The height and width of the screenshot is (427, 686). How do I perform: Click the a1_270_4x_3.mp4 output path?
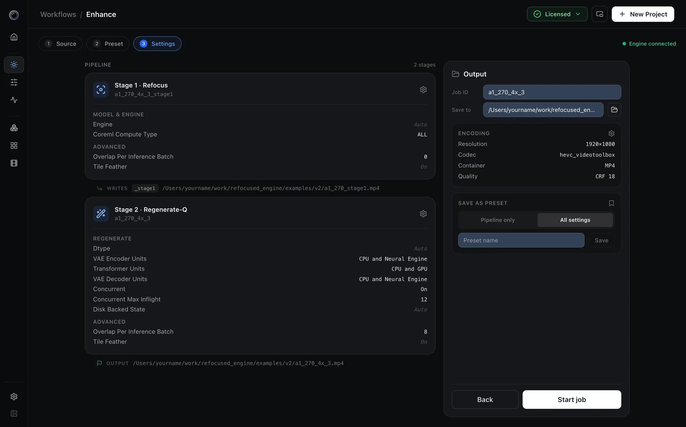pos(238,363)
